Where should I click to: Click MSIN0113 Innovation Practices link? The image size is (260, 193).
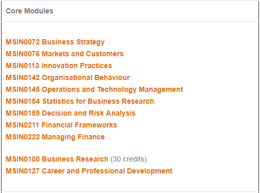click(59, 66)
